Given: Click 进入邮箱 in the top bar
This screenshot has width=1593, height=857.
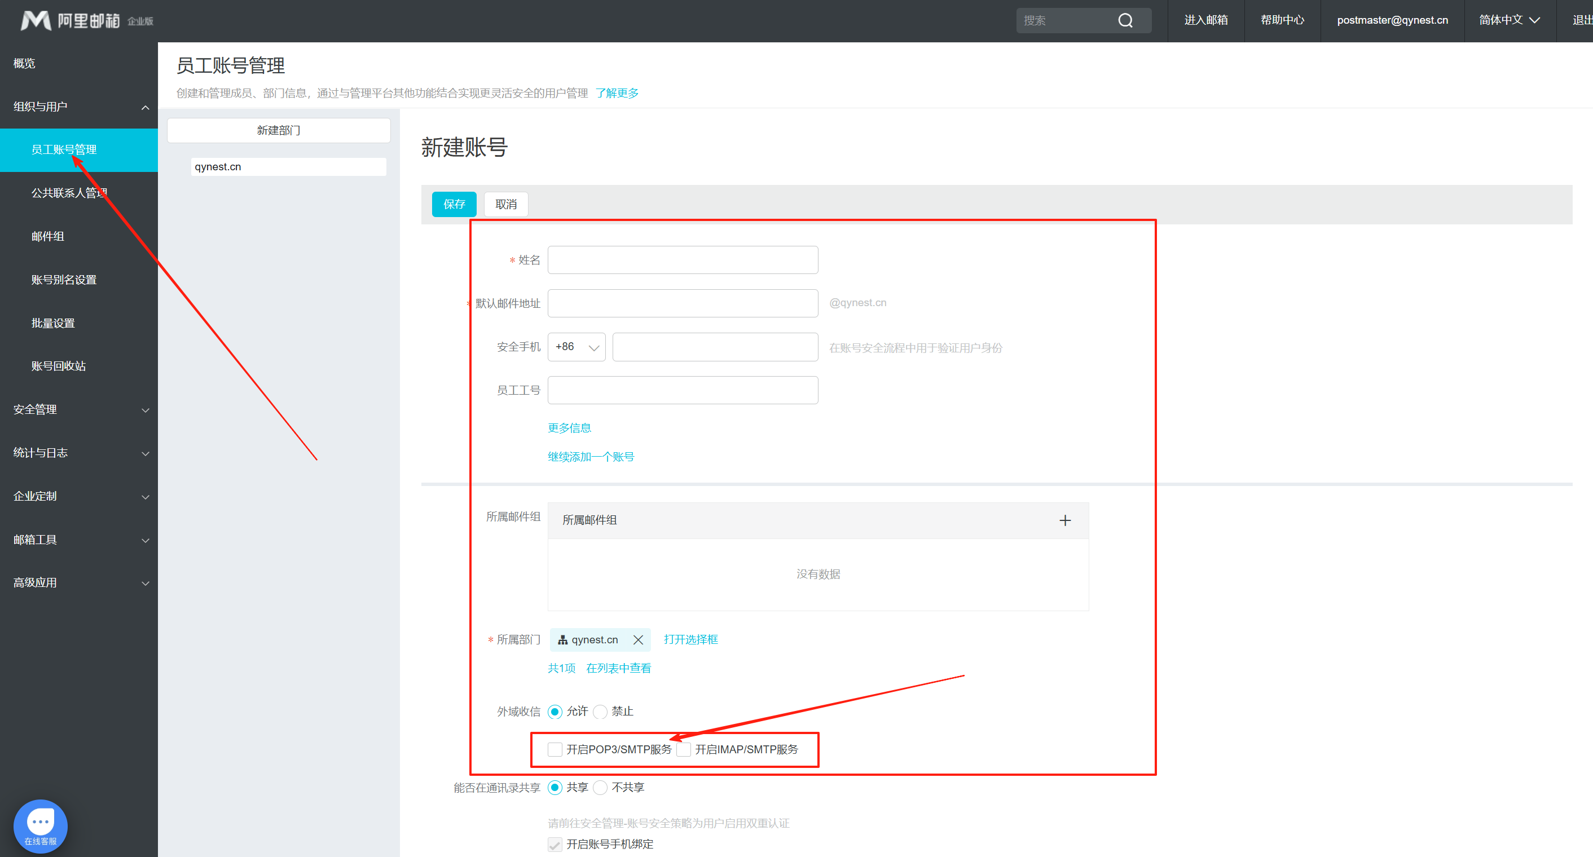Looking at the screenshot, I should (1206, 20).
